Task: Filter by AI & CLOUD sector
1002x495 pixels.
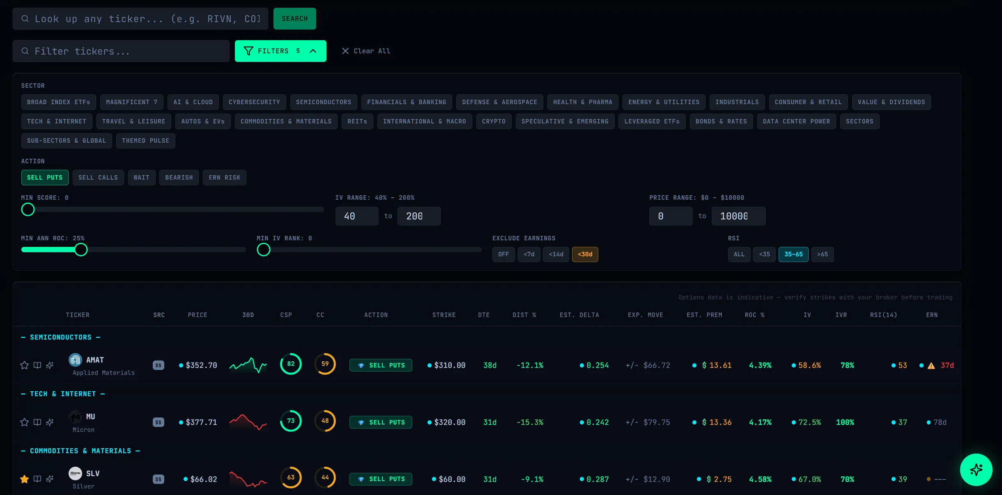Action: pyautogui.click(x=193, y=102)
